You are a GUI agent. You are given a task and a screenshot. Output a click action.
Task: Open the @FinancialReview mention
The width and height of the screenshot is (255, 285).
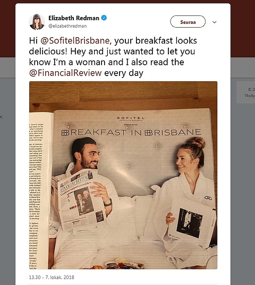pos(65,73)
